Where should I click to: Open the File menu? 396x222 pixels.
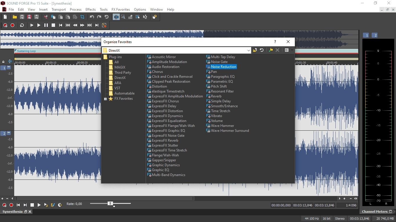pyautogui.click(x=11, y=10)
